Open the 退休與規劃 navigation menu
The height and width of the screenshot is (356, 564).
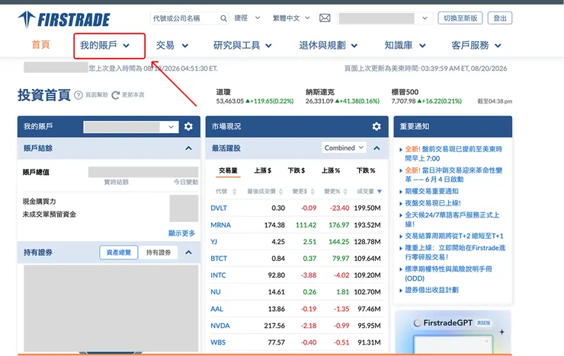(x=328, y=46)
